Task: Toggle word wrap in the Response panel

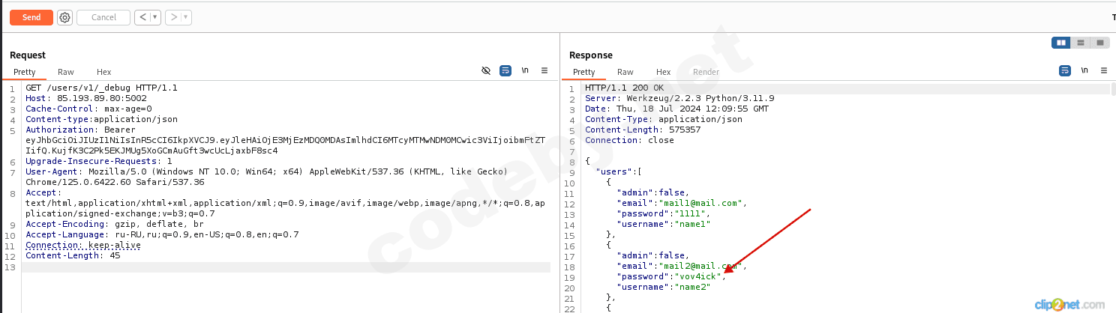Action: (1065, 70)
